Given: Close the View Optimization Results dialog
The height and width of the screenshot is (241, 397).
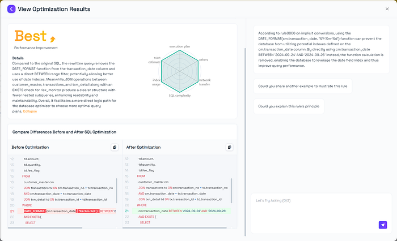Looking at the screenshot, I should click(387, 9).
